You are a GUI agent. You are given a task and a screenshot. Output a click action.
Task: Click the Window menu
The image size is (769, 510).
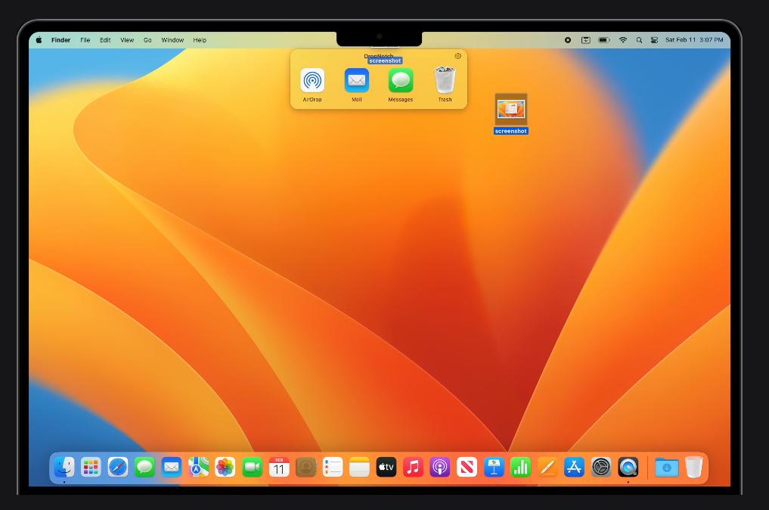click(172, 40)
